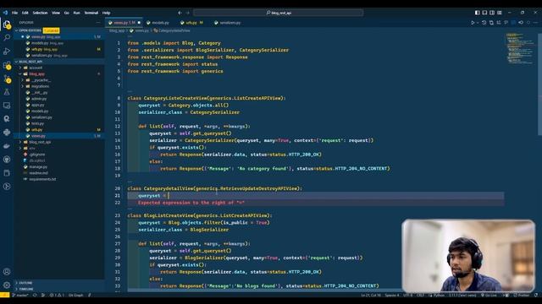Open Git Graph from status bar

pos(76,295)
